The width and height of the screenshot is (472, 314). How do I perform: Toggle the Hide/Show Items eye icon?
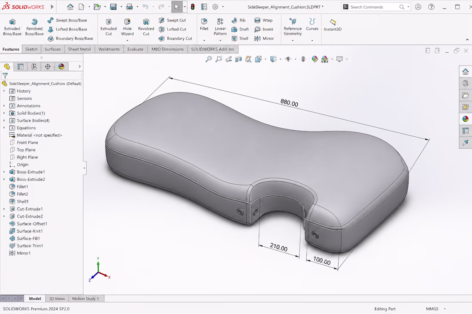(x=288, y=59)
